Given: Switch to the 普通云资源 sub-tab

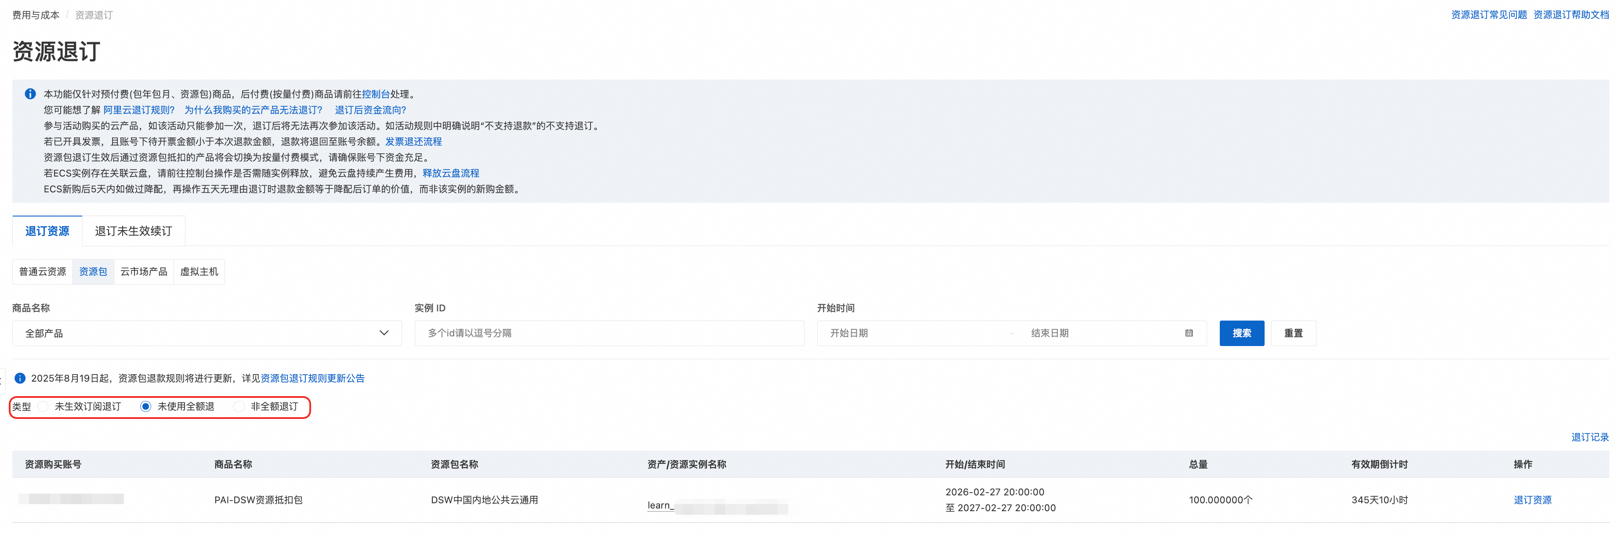Looking at the screenshot, I should coord(43,272).
